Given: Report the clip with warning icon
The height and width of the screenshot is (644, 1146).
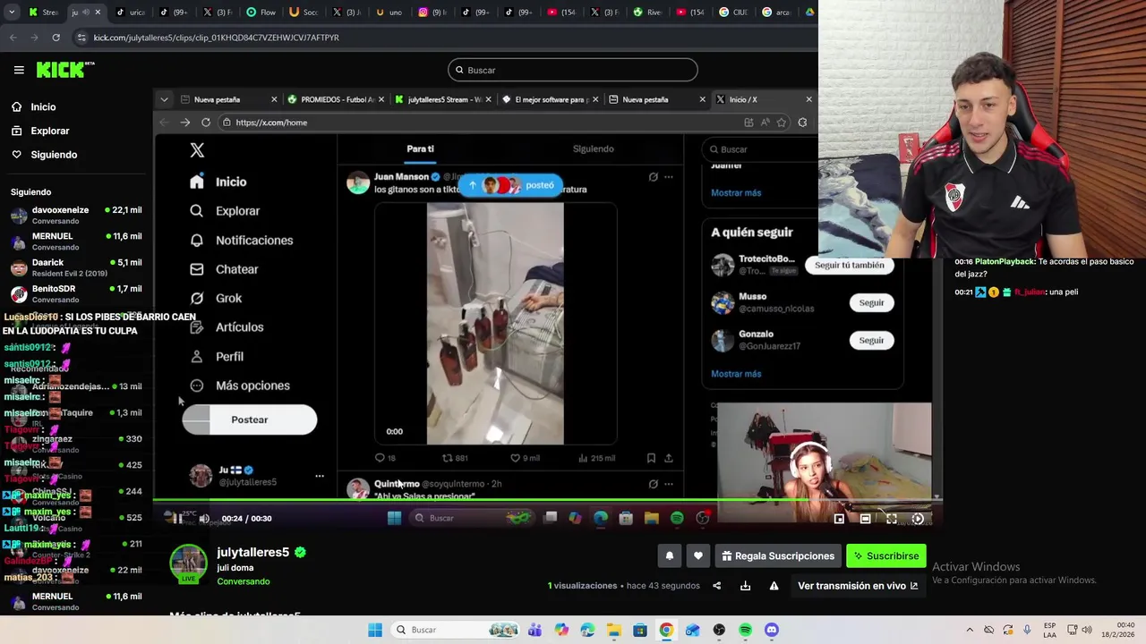Looking at the screenshot, I should [774, 586].
